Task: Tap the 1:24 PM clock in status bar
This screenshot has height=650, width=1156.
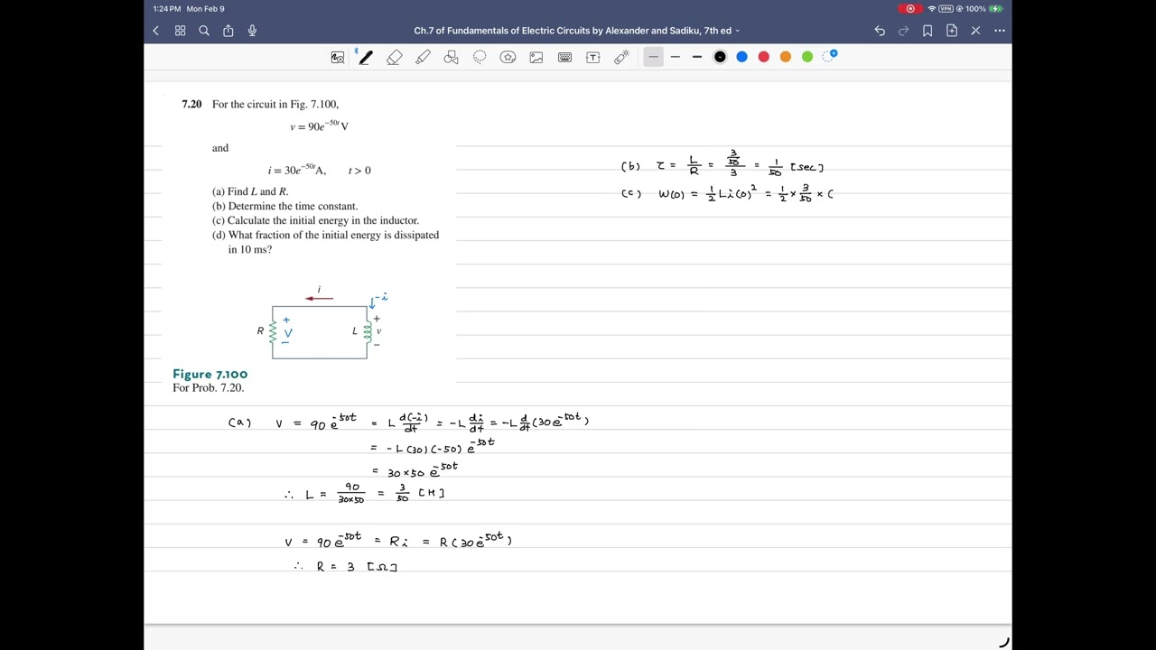Action: (167, 9)
